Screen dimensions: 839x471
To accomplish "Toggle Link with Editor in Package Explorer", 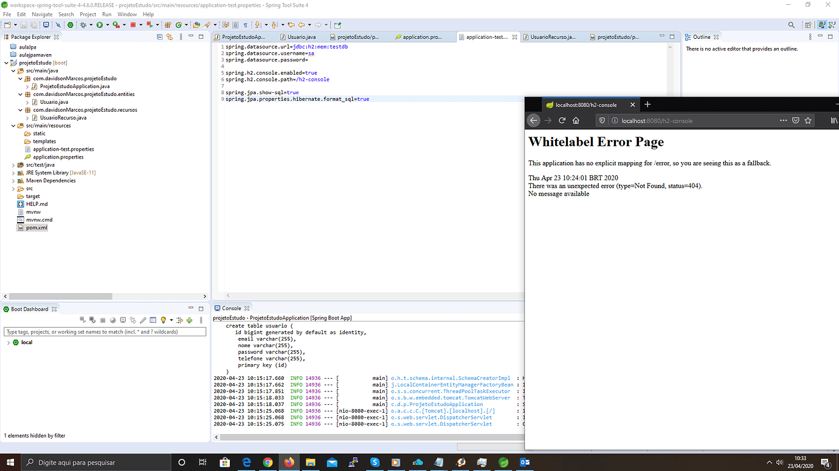I will pyautogui.click(x=168, y=36).
